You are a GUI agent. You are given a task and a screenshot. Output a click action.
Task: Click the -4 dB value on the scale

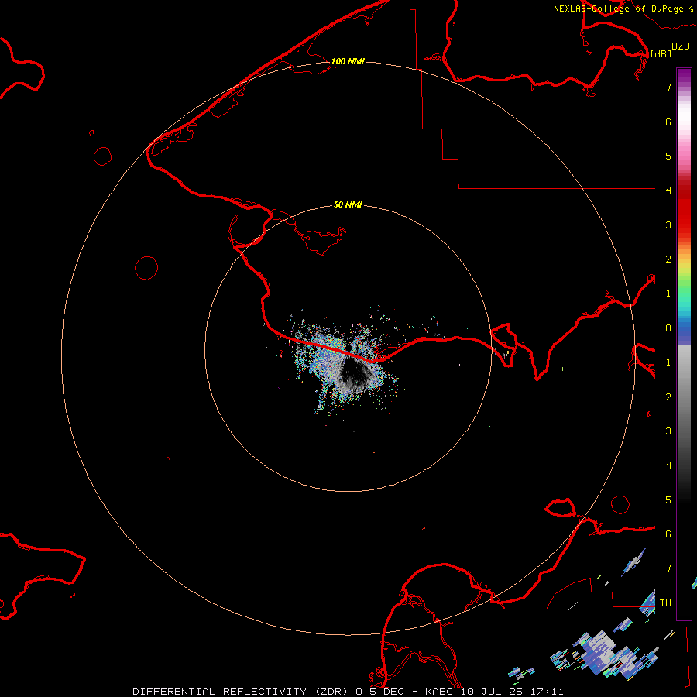[665, 465]
